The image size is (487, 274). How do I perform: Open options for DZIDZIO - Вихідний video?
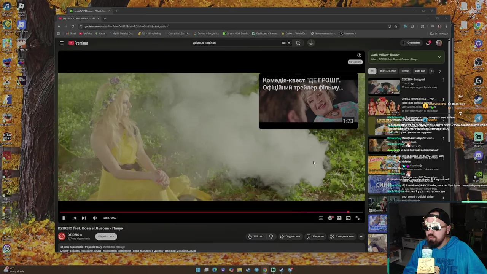click(443, 80)
